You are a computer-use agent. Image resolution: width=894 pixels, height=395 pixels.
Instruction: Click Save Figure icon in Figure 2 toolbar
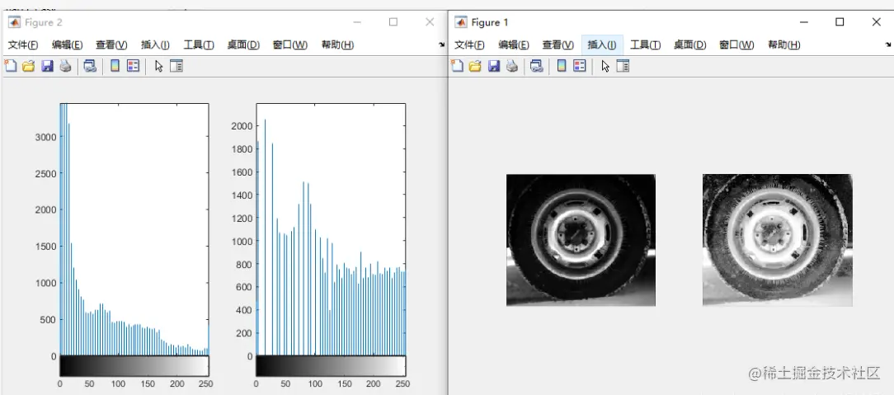(47, 66)
